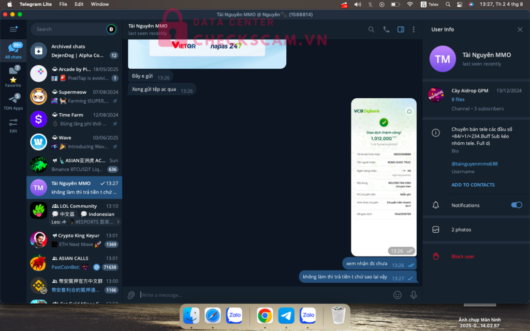Click ADD TO CONTACTS

tap(473, 185)
